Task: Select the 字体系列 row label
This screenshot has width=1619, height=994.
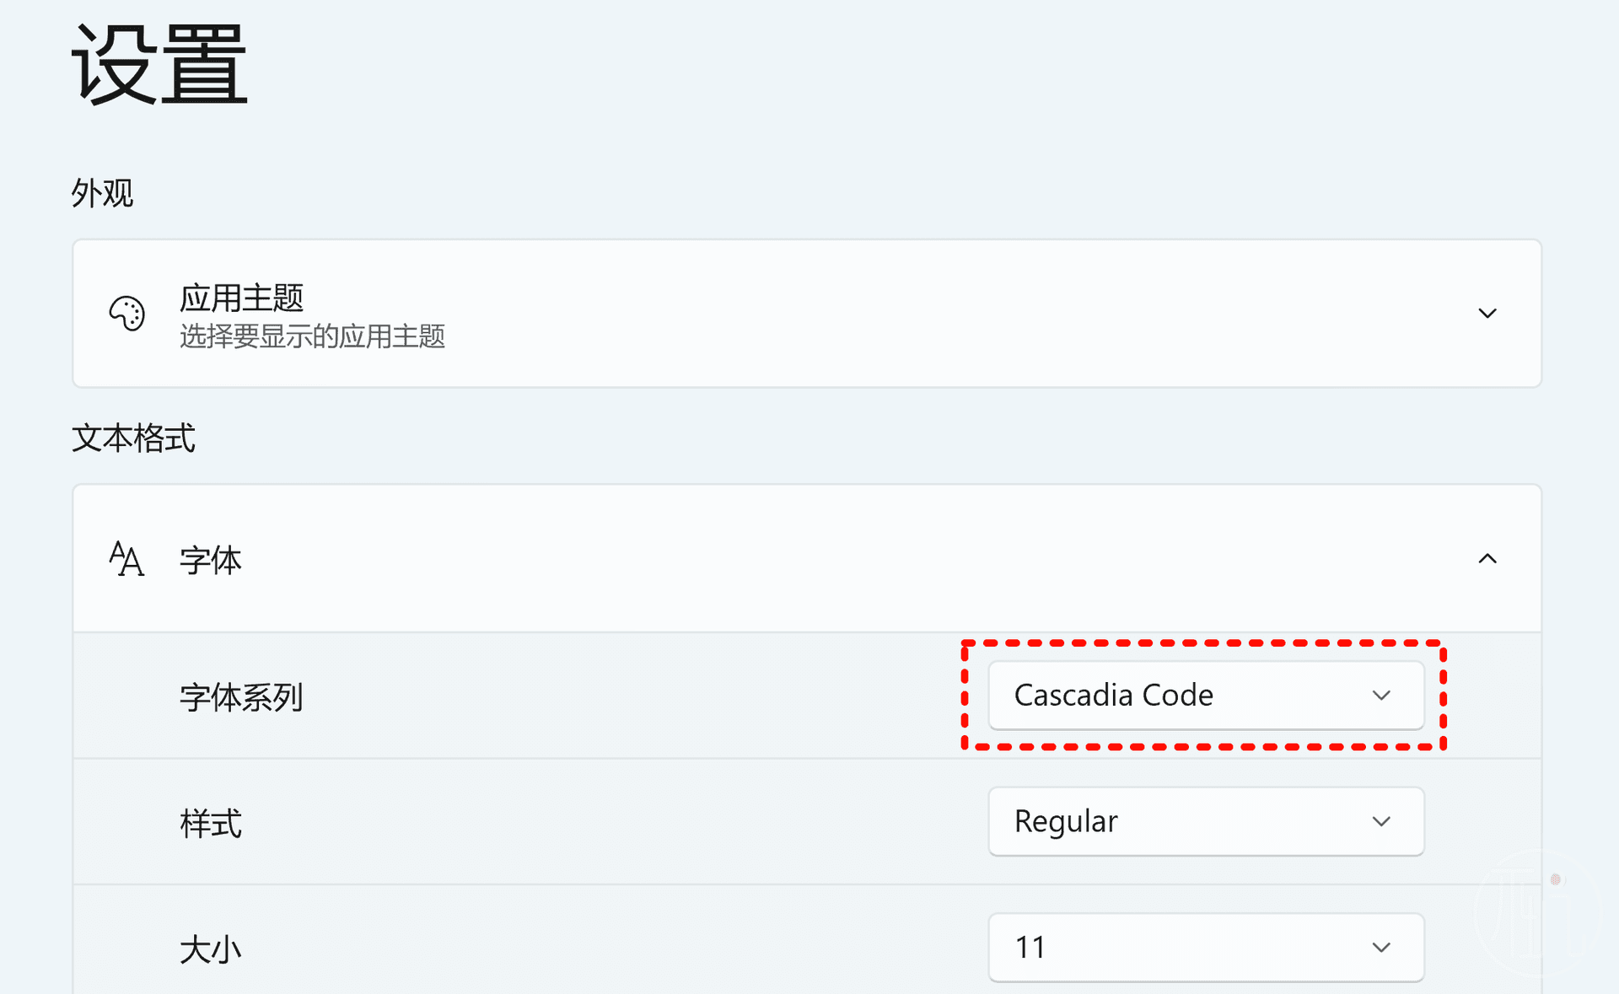Action: point(241,697)
